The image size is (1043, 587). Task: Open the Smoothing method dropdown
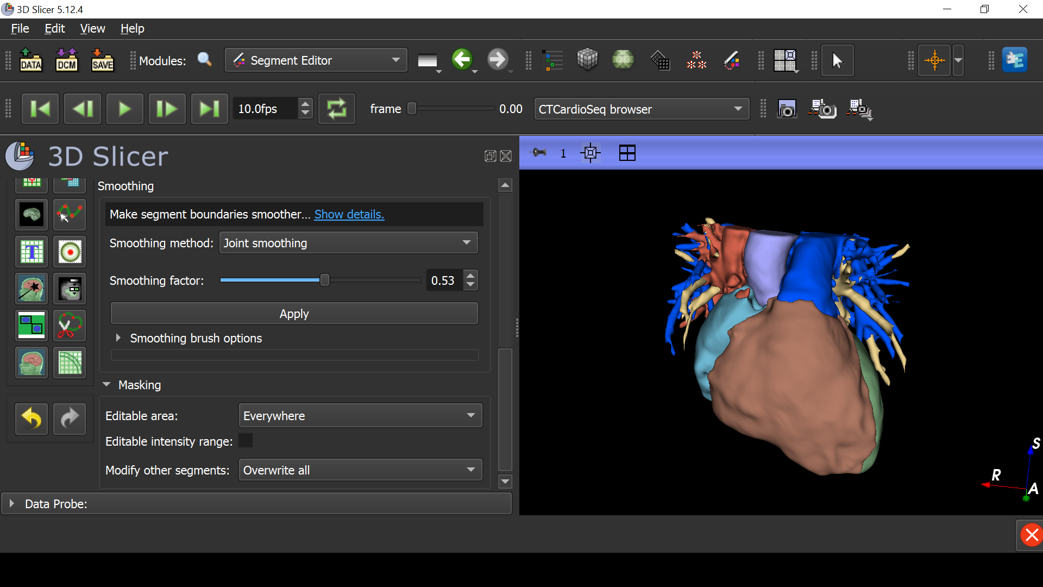coord(348,243)
